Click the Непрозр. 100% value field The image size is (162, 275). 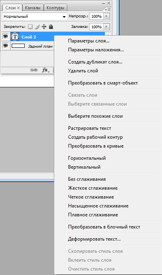click(x=96, y=17)
